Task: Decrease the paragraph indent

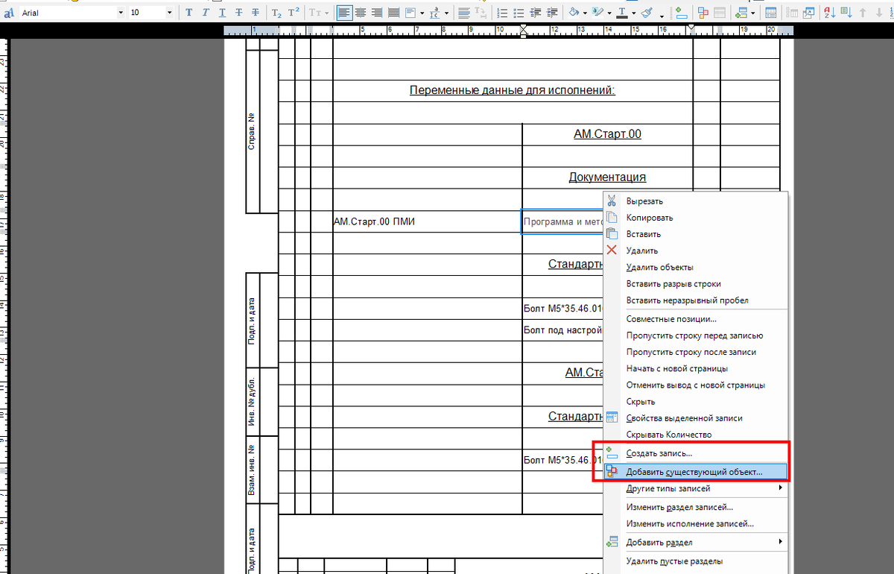Action: (535, 13)
